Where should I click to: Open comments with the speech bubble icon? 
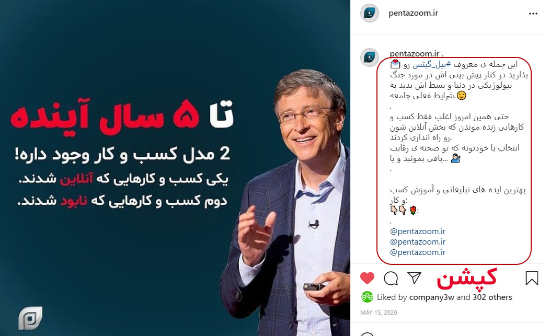391,279
